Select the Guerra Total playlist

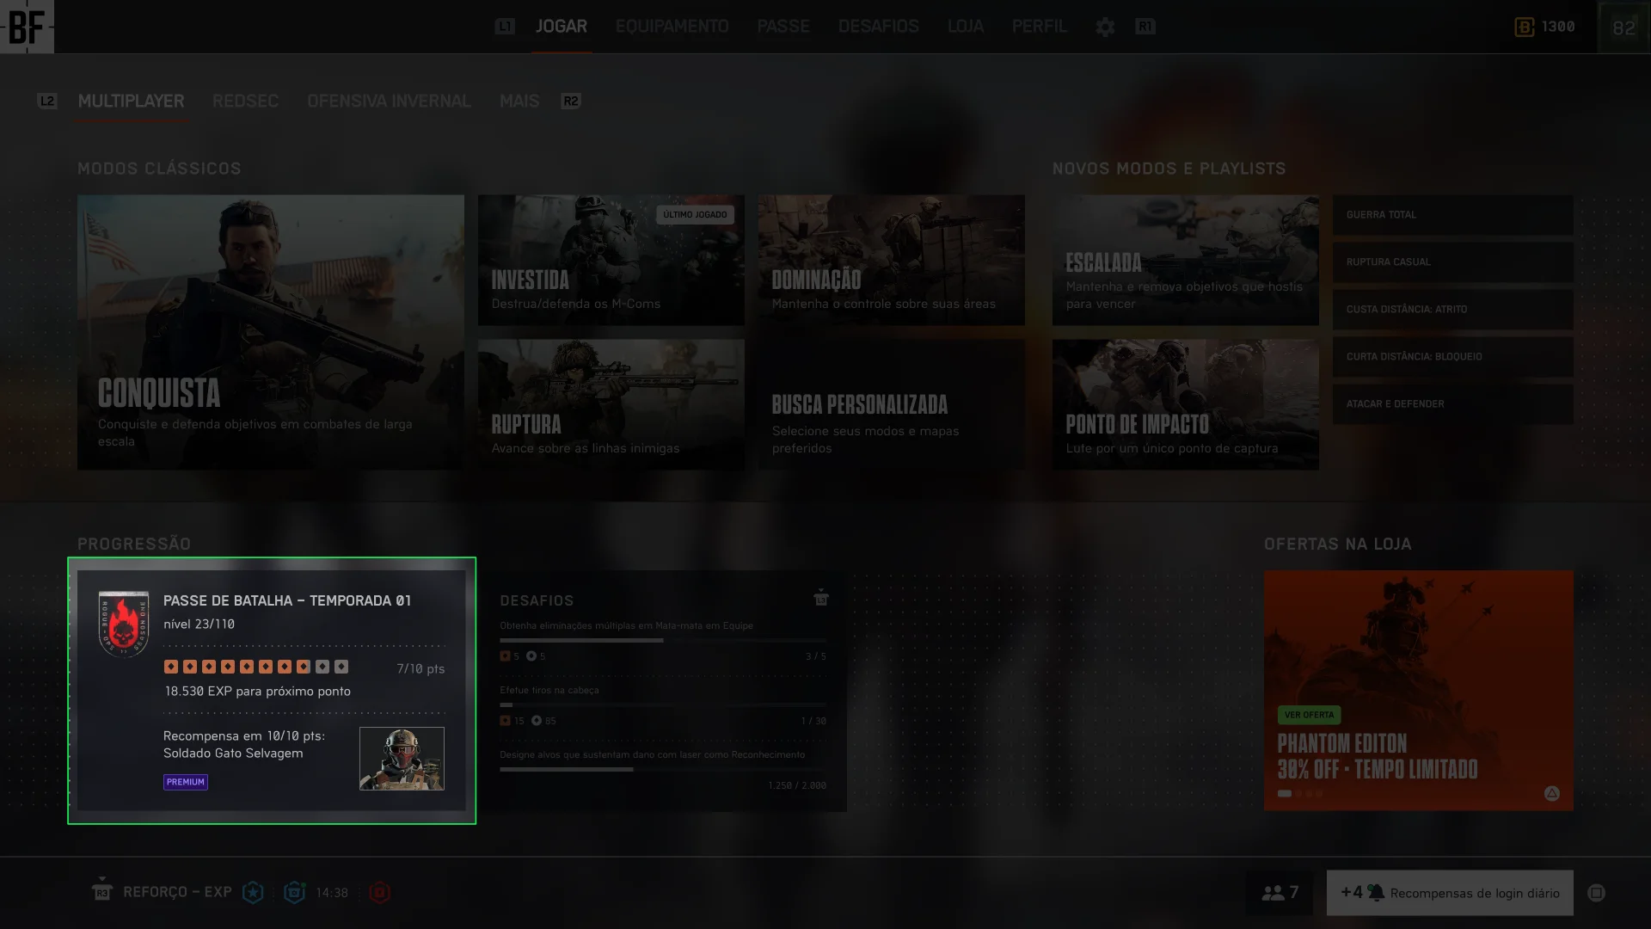[1452, 215]
